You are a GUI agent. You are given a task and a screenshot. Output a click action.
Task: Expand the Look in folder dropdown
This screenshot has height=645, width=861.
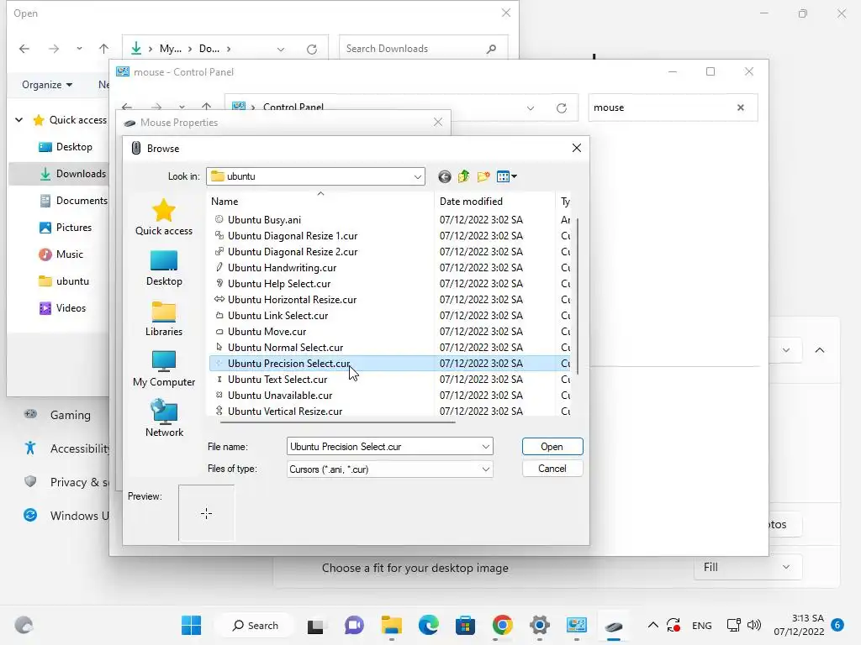[417, 176]
